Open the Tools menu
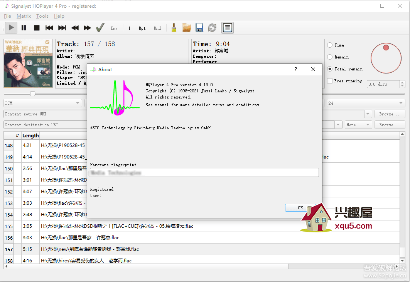 tap(42, 16)
